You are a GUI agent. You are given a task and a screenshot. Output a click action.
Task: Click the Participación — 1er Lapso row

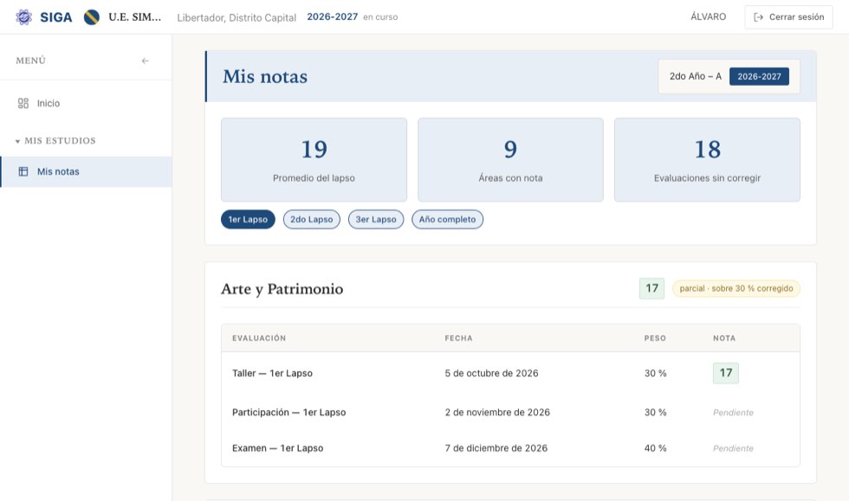[510, 412]
